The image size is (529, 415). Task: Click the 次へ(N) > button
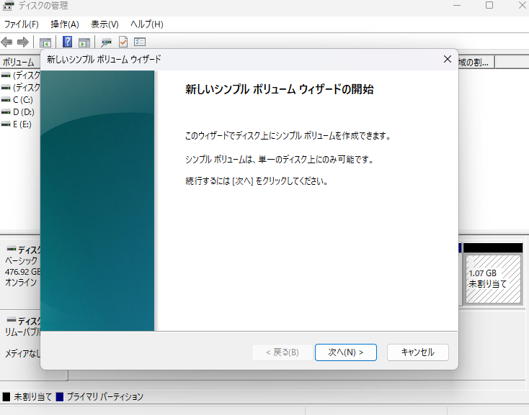346,352
